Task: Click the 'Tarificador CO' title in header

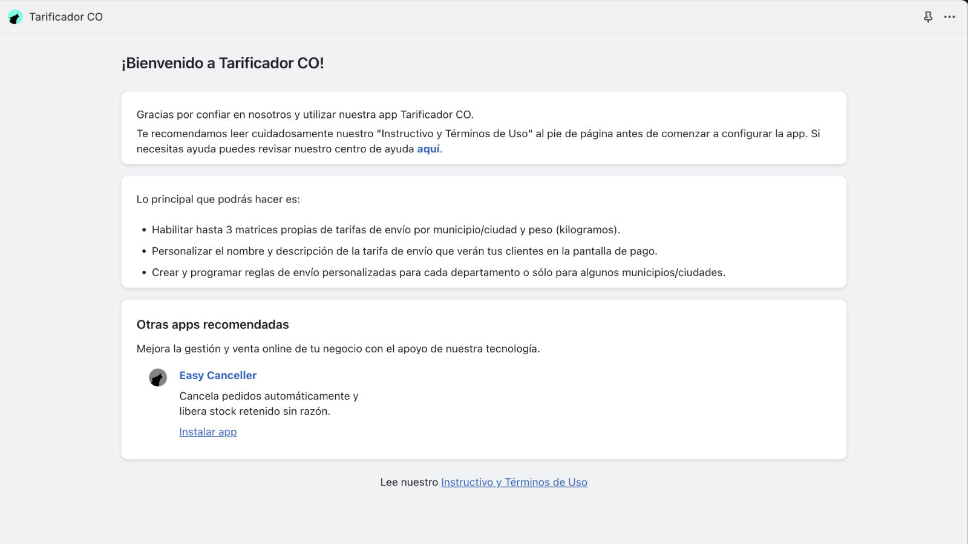Action: (x=66, y=17)
